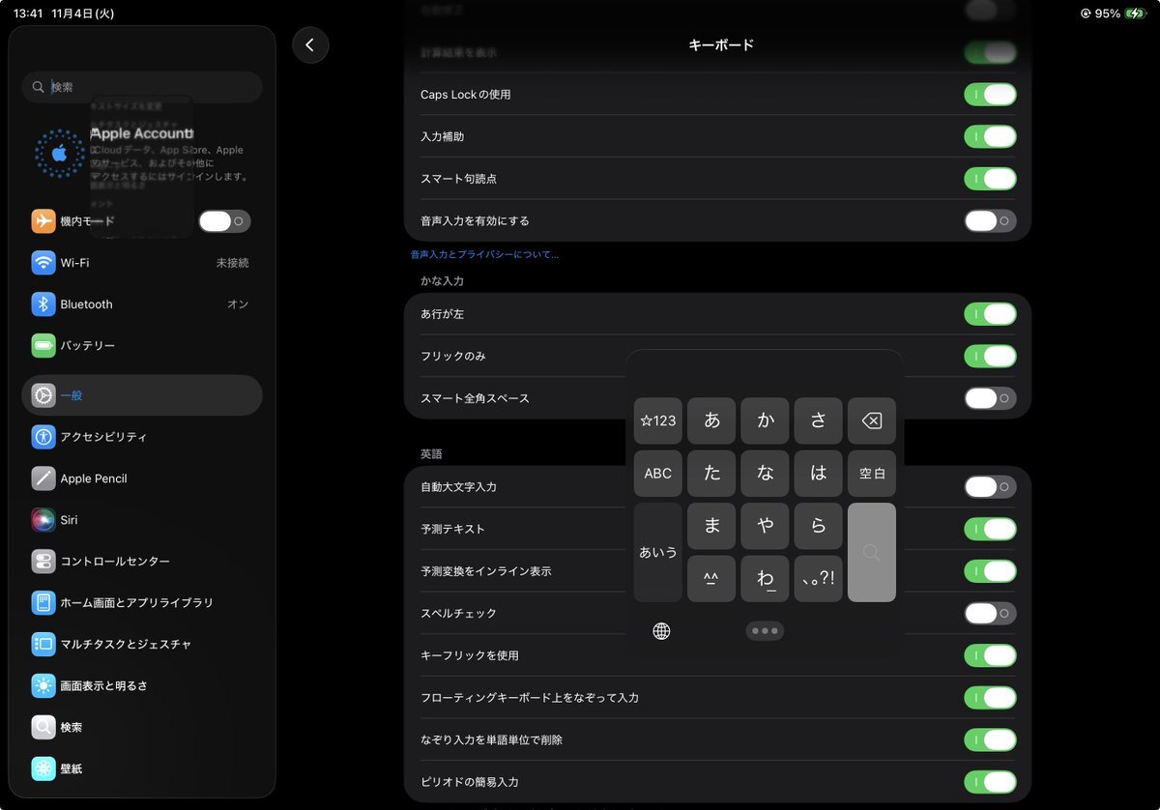This screenshot has width=1160, height=810.
Task: Select 一般 in settings sidebar
Action: [x=141, y=395]
